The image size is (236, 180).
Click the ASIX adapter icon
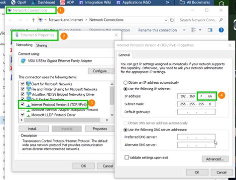coord(23,61)
